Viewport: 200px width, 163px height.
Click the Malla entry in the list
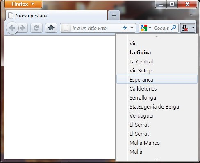pos(157,152)
